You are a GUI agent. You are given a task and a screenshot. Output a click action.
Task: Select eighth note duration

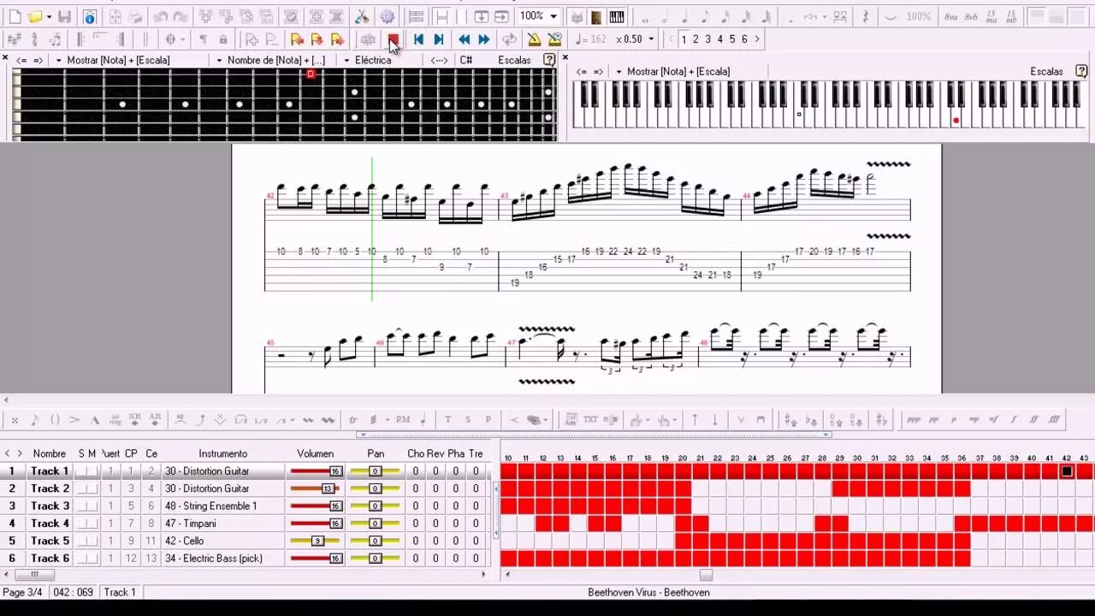tap(706, 17)
